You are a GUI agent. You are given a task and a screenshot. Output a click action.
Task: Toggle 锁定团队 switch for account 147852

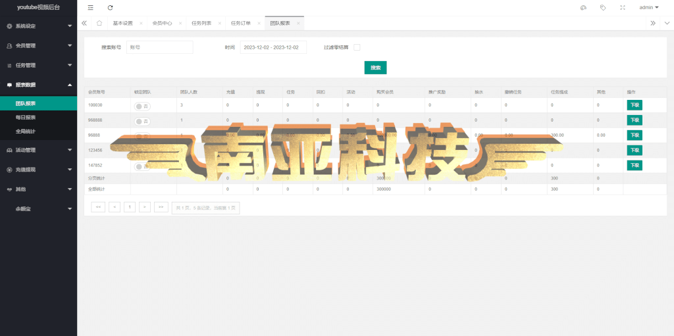(x=142, y=166)
